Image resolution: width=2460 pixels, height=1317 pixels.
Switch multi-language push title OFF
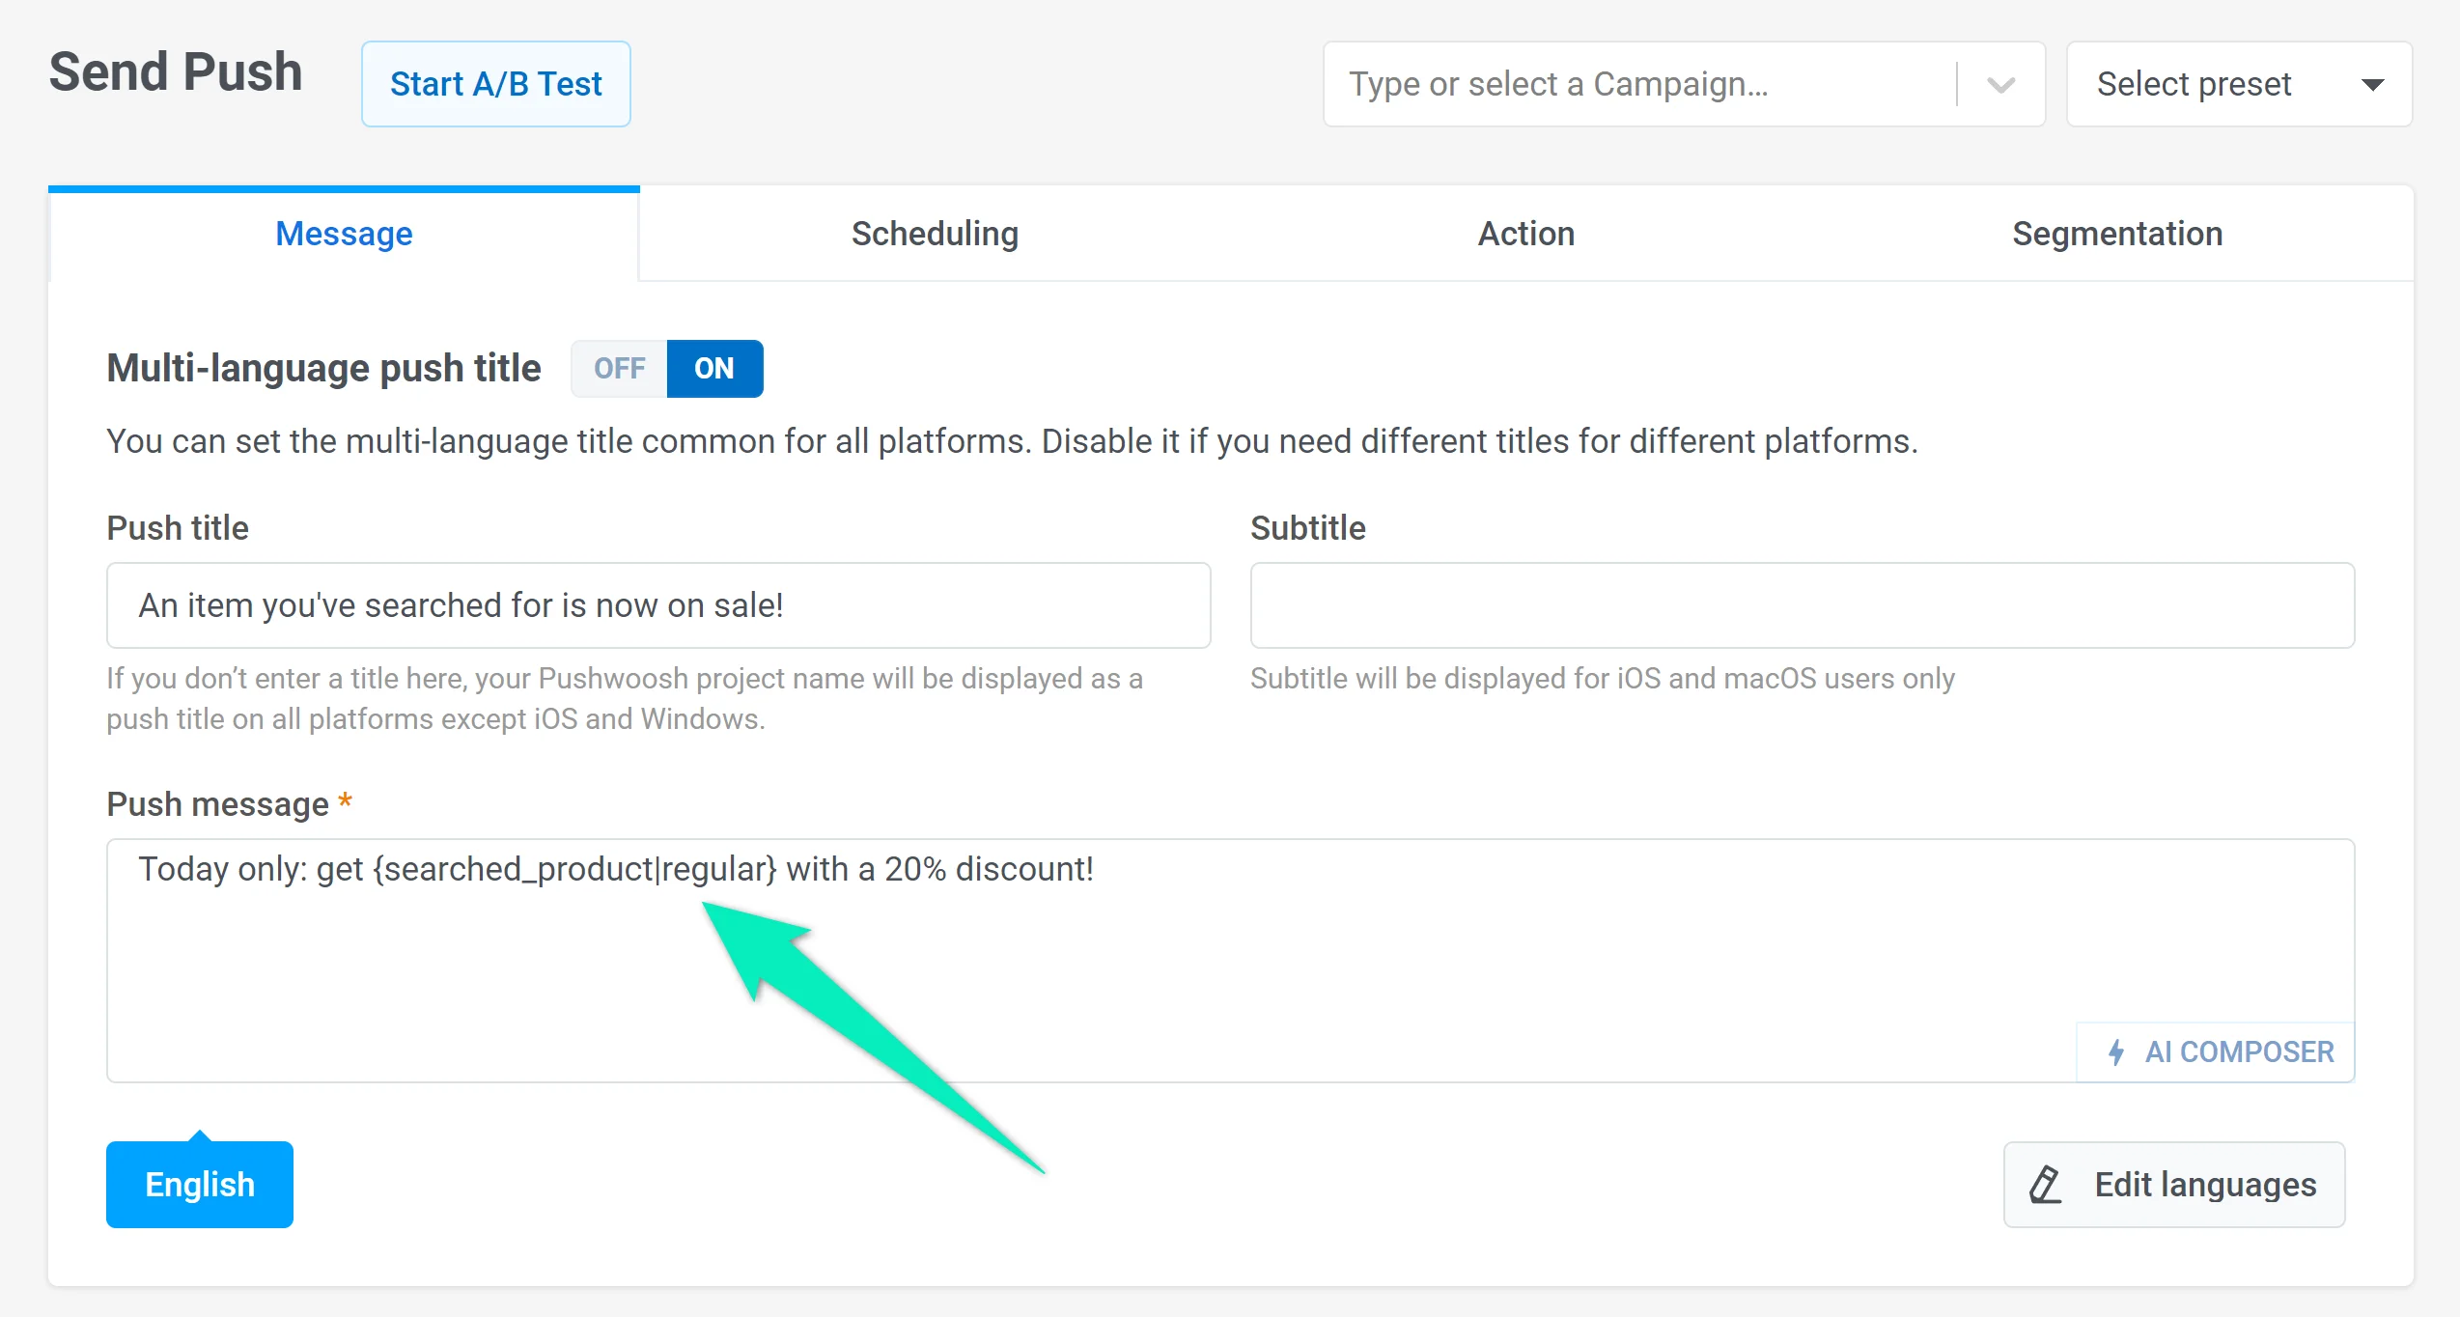(x=619, y=368)
